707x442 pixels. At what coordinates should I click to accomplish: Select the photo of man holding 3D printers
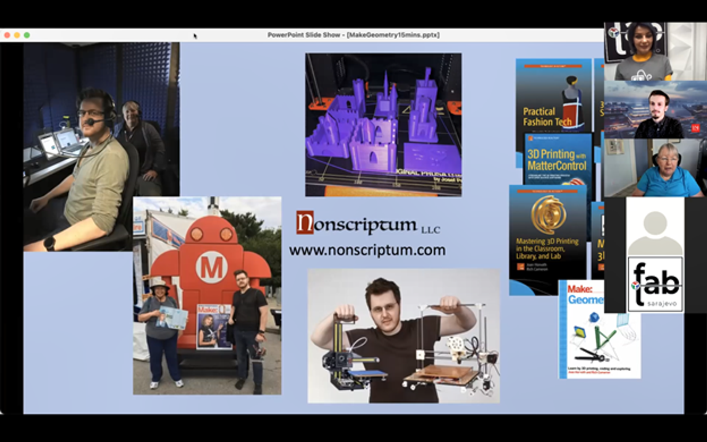point(404,336)
